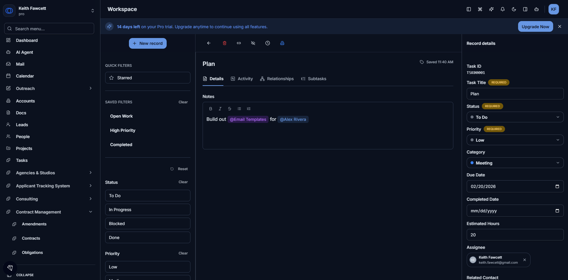Viewport: 568px width, 280px height.
Task: Copy the record link using the chain icon
Action: point(239,43)
